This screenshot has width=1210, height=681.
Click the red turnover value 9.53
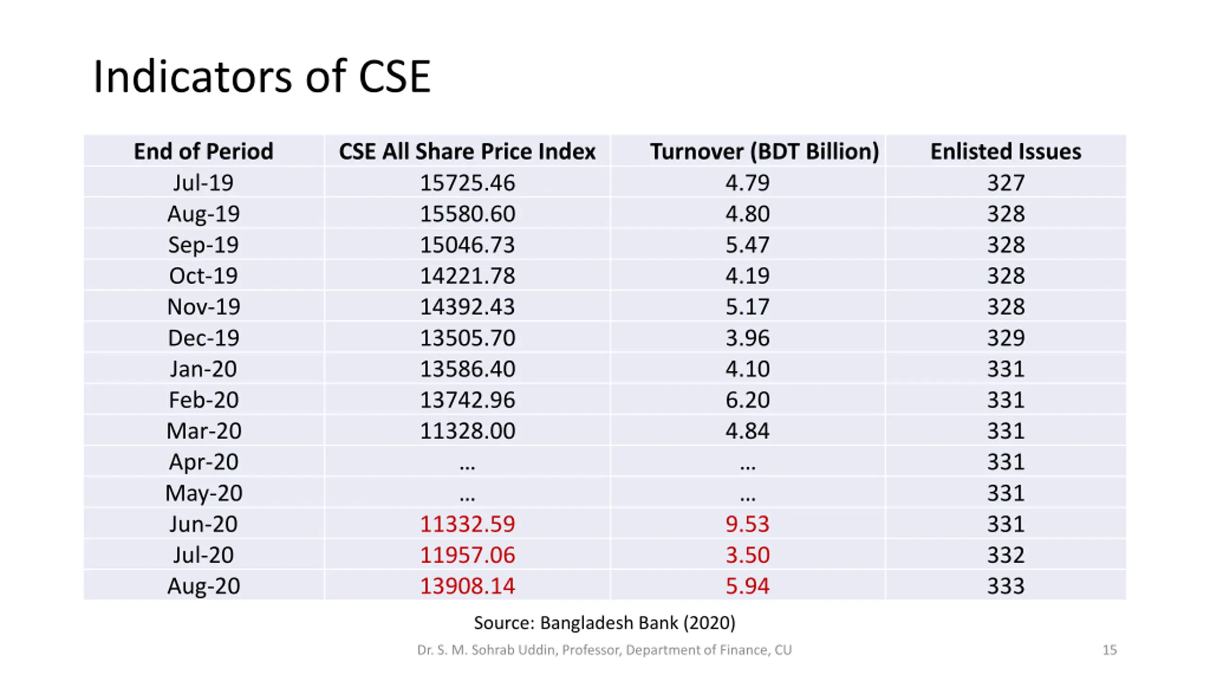click(x=747, y=524)
